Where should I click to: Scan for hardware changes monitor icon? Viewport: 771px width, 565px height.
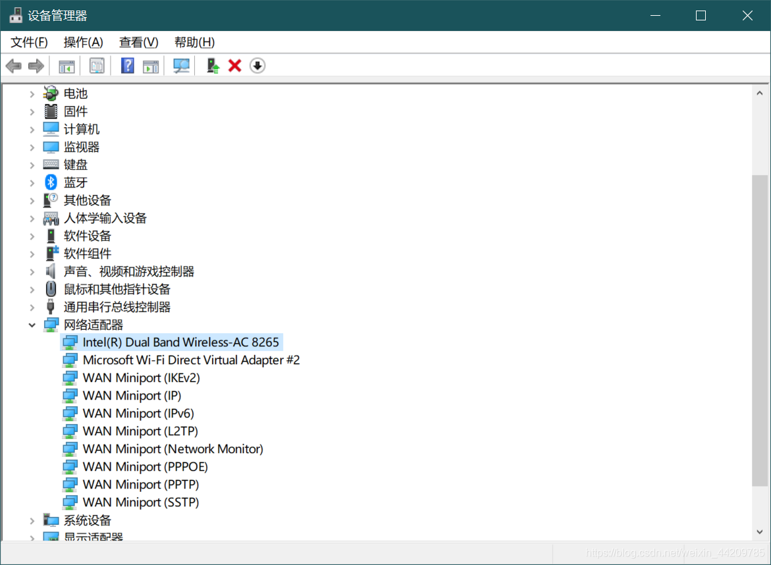coord(182,66)
